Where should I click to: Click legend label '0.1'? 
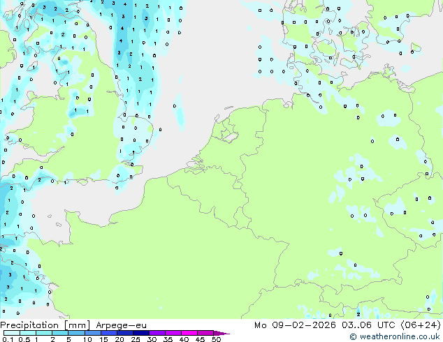[8, 339]
